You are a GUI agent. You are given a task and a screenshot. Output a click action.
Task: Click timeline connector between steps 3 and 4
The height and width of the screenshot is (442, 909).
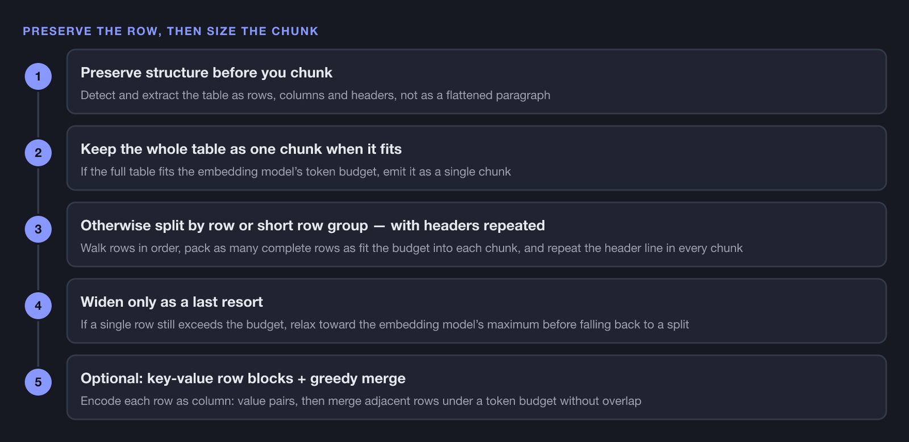(x=38, y=267)
